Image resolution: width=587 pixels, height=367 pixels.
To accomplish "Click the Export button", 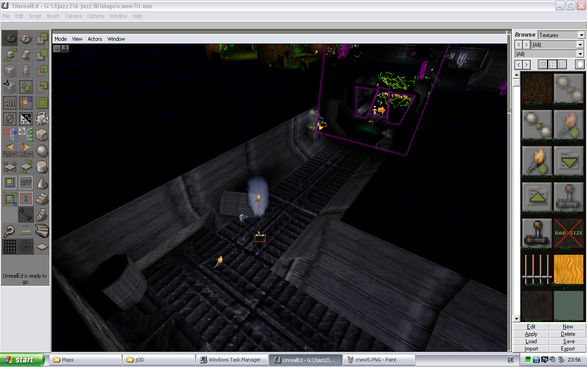I will [x=568, y=349].
